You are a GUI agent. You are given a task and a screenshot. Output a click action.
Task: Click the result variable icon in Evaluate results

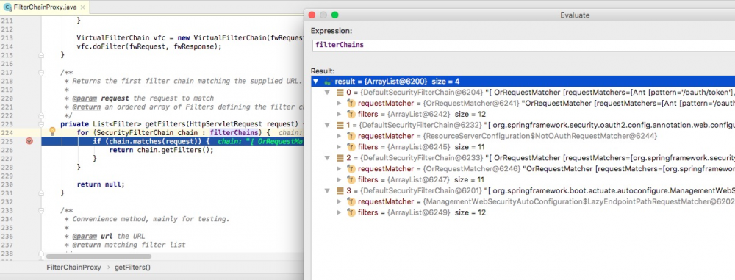pos(327,81)
